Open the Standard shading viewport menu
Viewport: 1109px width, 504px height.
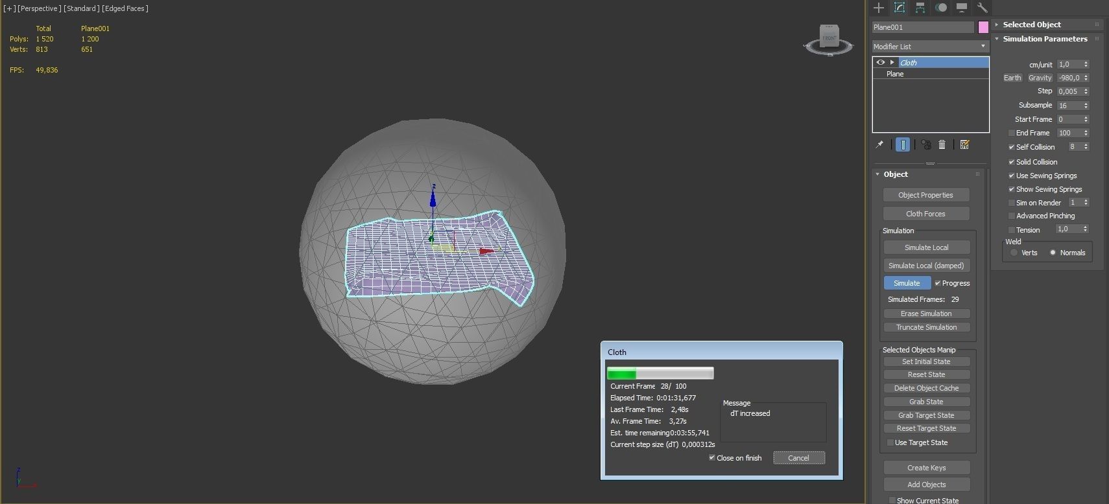coord(82,8)
